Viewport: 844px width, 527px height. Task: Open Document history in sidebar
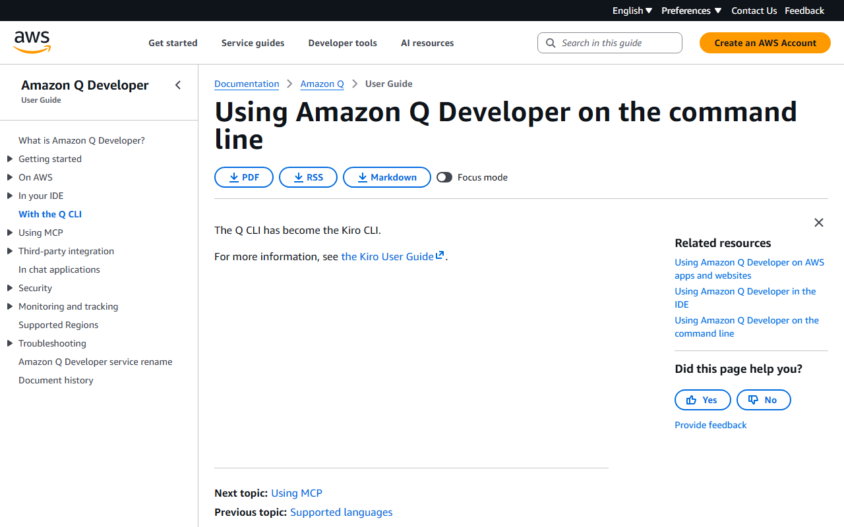(x=56, y=380)
